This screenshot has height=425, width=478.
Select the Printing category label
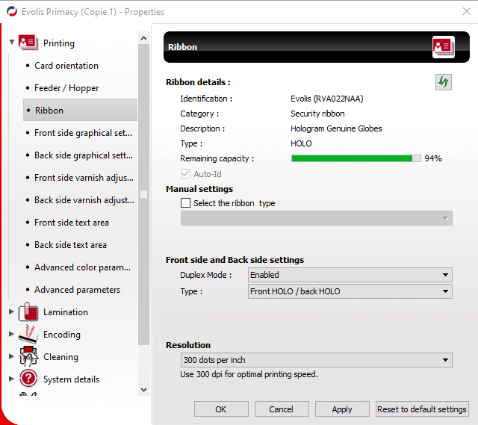(x=59, y=43)
